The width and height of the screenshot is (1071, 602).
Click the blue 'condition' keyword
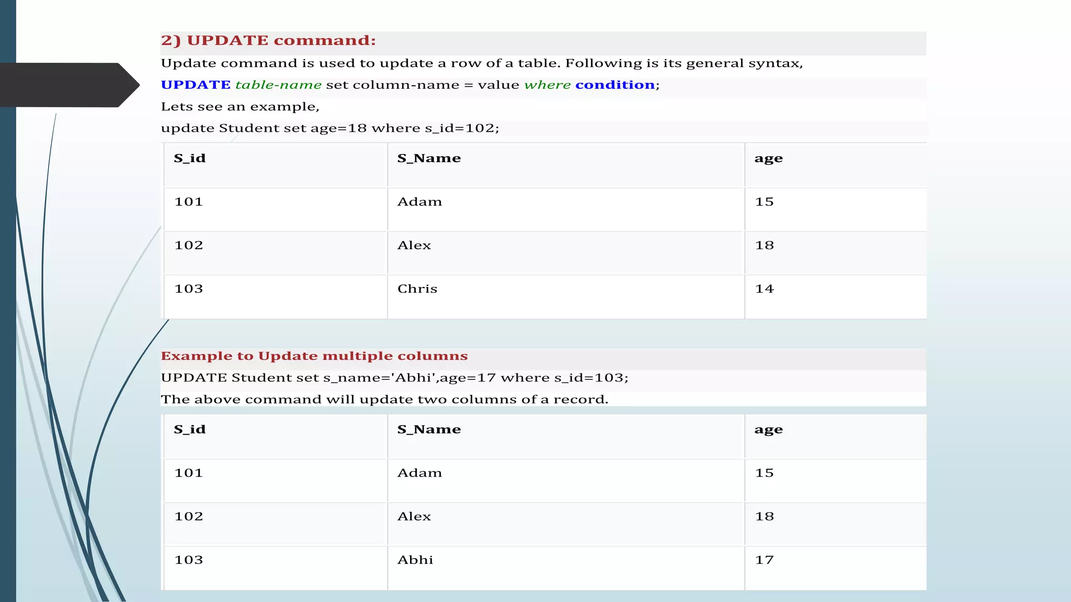(x=615, y=85)
